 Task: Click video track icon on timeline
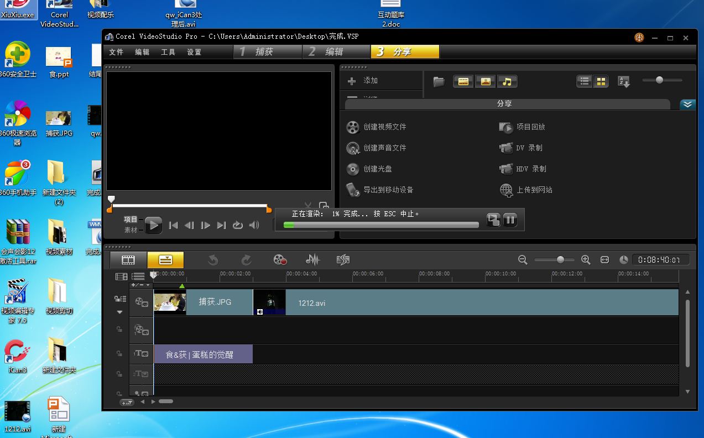[x=141, y=302]
